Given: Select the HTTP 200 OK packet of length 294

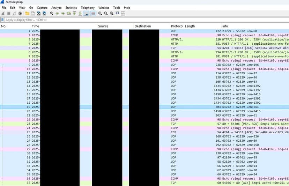Looking at the screenshot, I should pyautogui.click(x=144, y=52).
